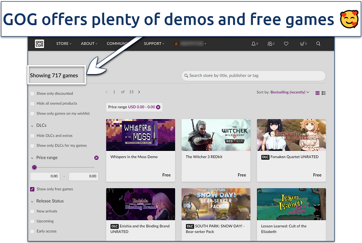Open The Witcher 3 REDkit thumbnail

point(216,135)
